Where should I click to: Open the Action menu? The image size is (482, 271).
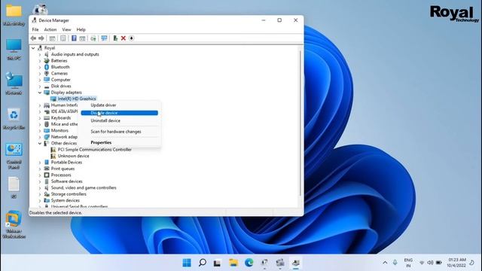pos(50,29)
